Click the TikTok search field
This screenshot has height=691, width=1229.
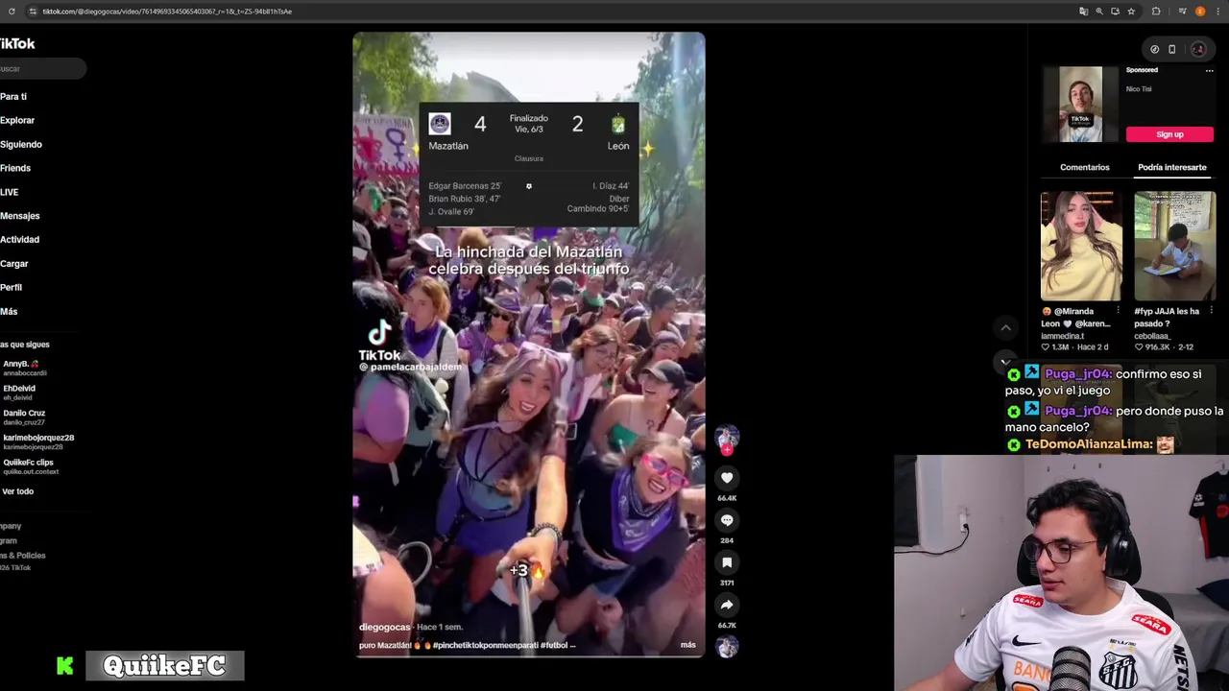coord(42,69)
